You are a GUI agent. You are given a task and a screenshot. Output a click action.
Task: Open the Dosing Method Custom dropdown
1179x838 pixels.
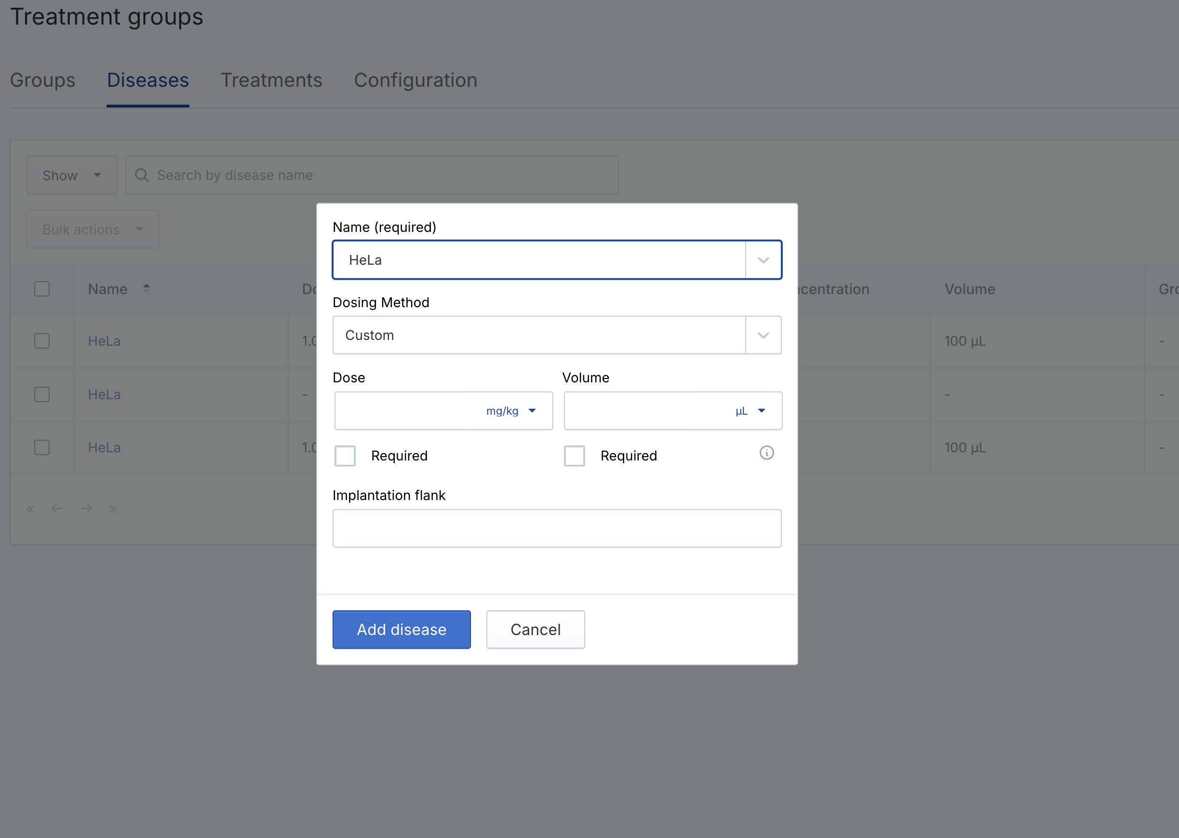[x=557, y=336]
